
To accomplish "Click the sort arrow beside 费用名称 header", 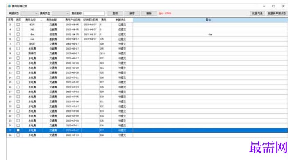I will pos(41,20).
